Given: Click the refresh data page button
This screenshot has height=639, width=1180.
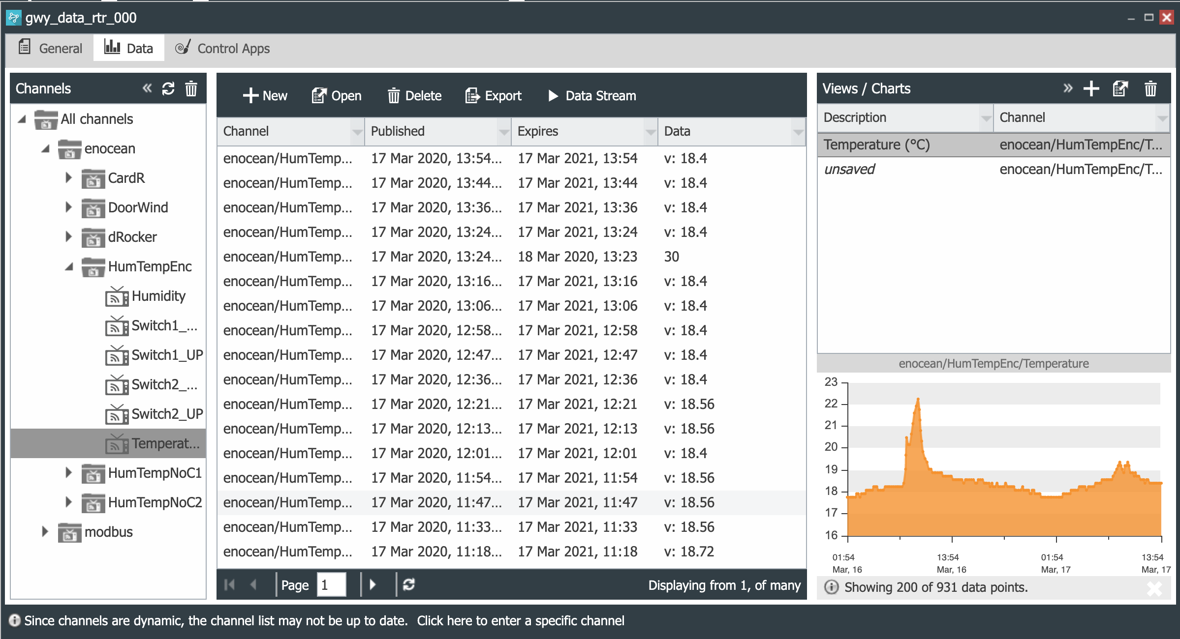Looking at the screenshot, I should (x=409, y=585).
